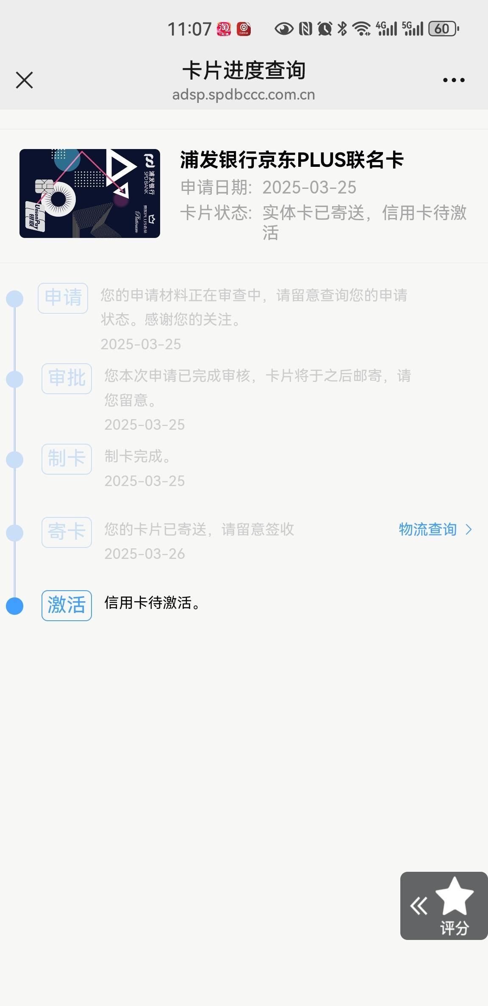488x1006 pixels.
Task: Tap the battery indicator showing 60
Action: click(444, 29)
